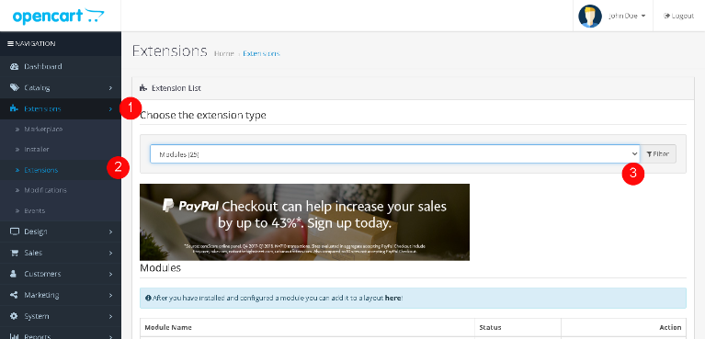Image resolution: width=705 pixels, height=339 pixels.
Task: Open the Modules extension type dropdown
Action: pyautogui.click(x=394, y=153)
